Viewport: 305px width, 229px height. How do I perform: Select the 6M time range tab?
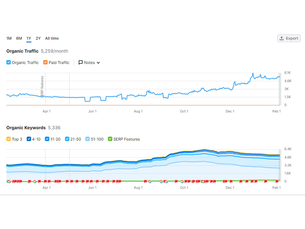tap(19, 38)
